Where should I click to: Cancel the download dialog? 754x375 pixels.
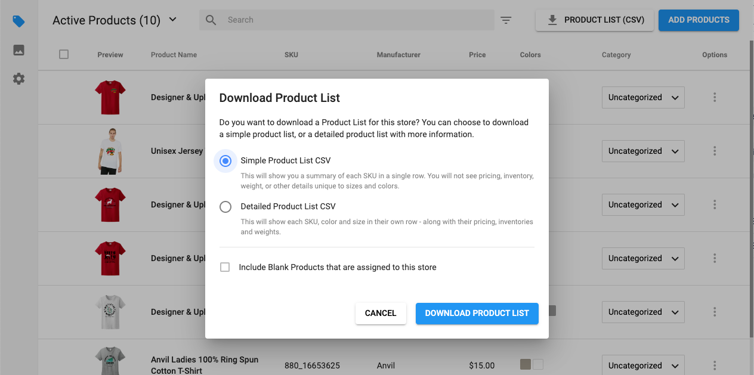click(381, 314)
